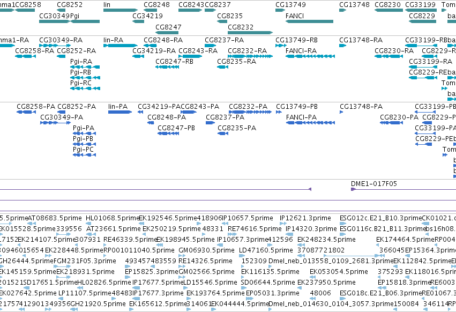
Task: Click the CG8237-RA transcript label
Action: (x=224, y=40)
